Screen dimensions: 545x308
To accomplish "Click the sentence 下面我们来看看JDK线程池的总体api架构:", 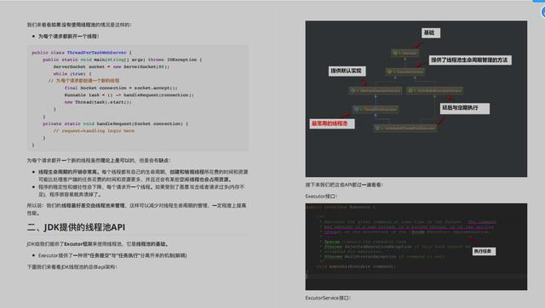I will tap(72, 266).
